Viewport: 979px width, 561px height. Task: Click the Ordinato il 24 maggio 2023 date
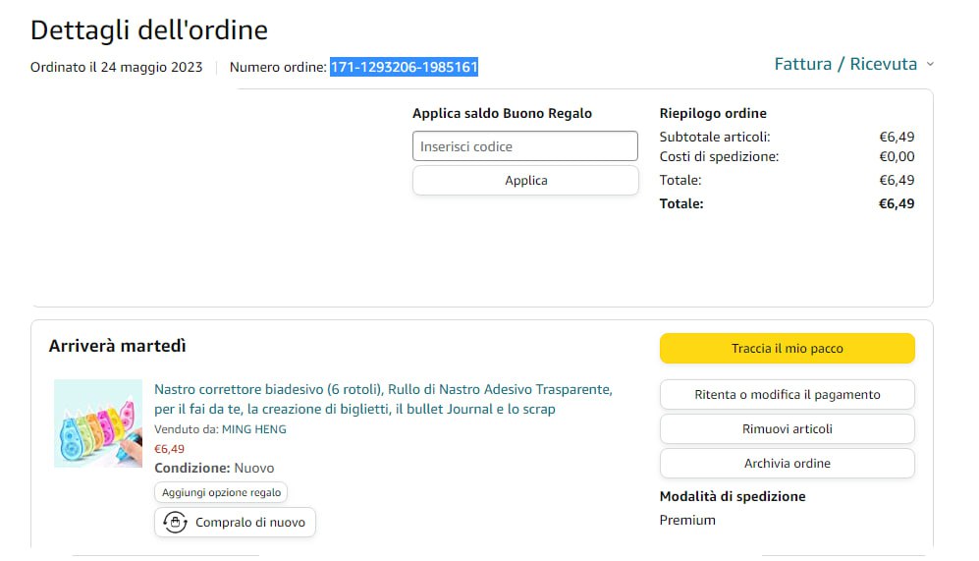click(117, 67)
